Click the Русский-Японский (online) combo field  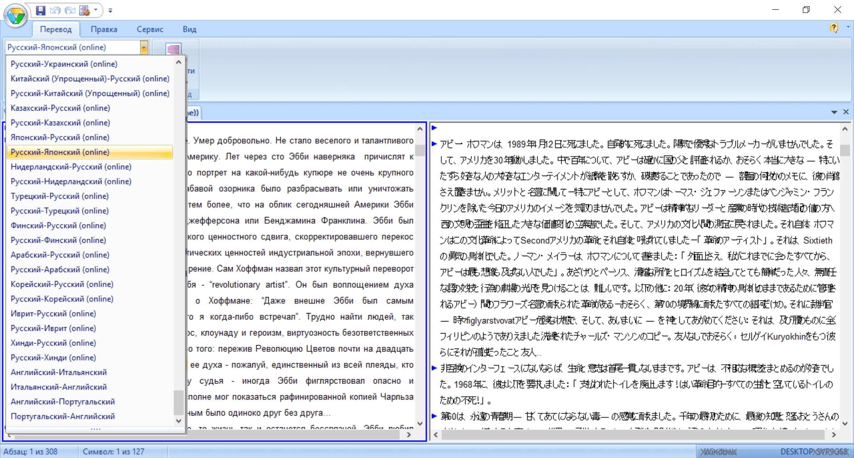(73, 47)
